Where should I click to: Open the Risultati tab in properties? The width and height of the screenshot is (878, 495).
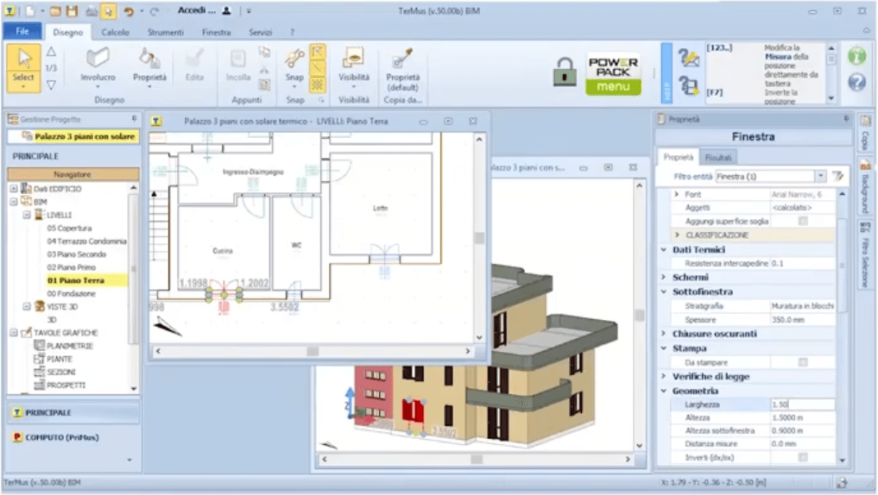coord(717,158)
